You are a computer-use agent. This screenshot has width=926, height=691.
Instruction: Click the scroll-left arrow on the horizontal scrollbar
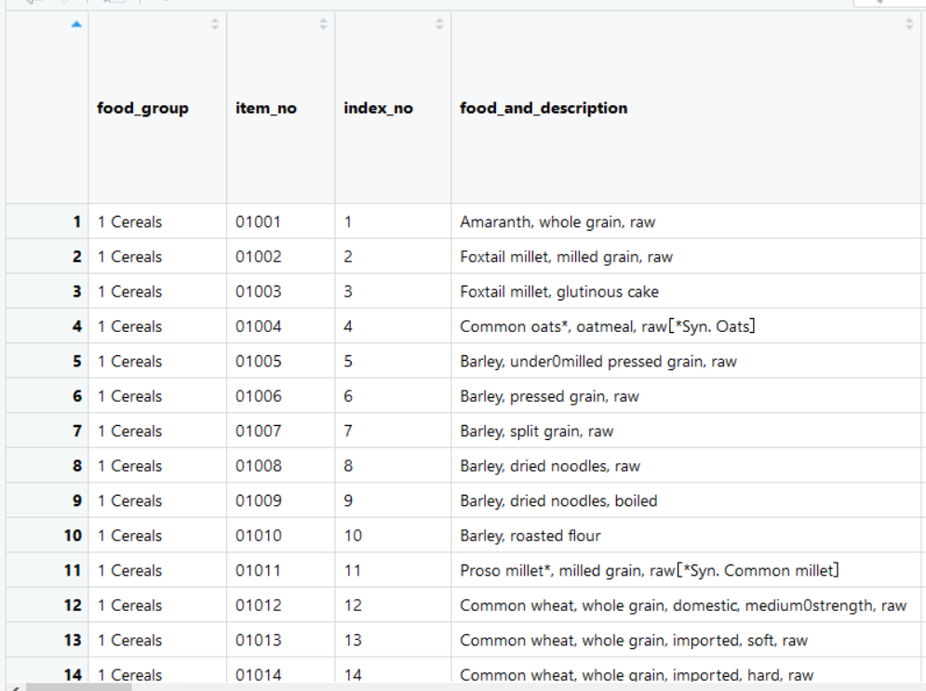(14, 687)
